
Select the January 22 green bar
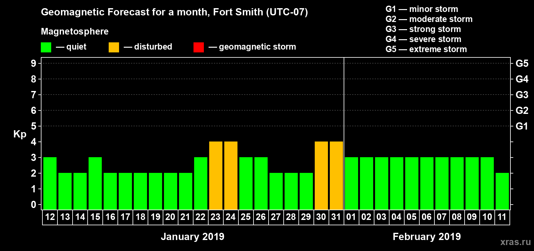tap(201, 183)
